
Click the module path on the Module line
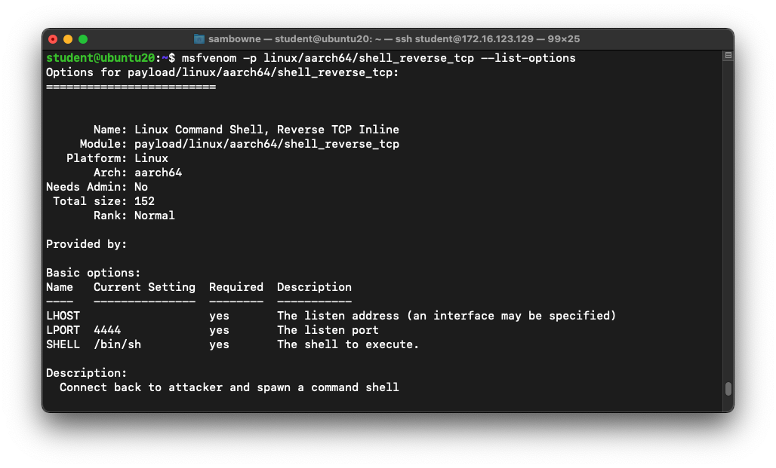266,144
